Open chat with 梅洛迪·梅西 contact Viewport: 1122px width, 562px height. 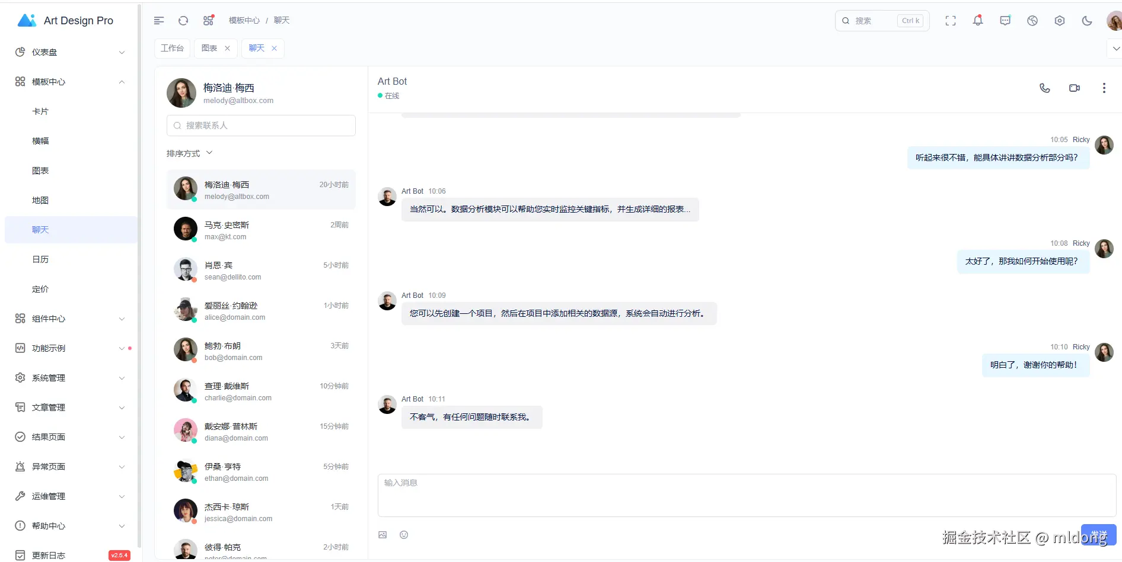(x=261, y=190)
